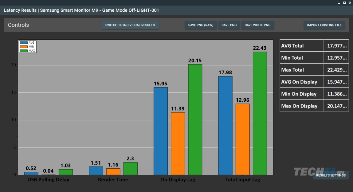Click the USB Polling Delay axis label
The image size is (353, 192).
49,180
